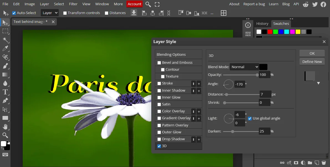Screen dimensions: 330x167
Task: Click the Distance value input field
Action: [265, 94]
